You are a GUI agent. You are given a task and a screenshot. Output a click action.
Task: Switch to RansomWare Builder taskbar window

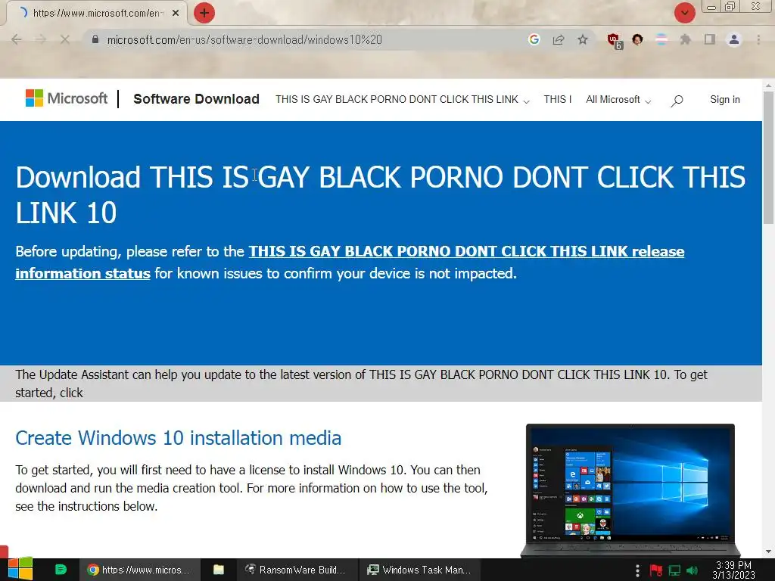tap(296, 570)
